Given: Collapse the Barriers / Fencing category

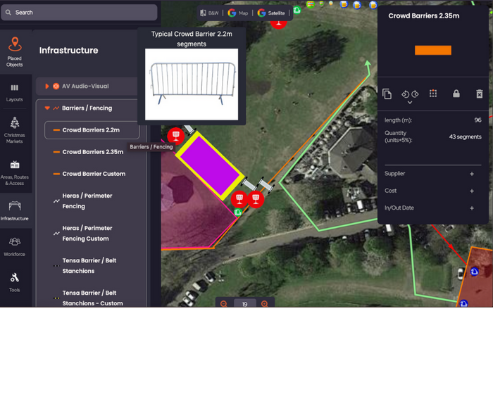Looking at the screenshot, I should 47,108.
